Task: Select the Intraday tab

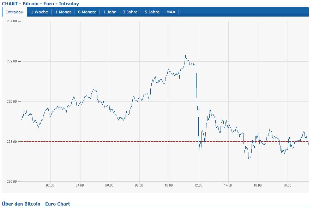Action: (14, 12)
